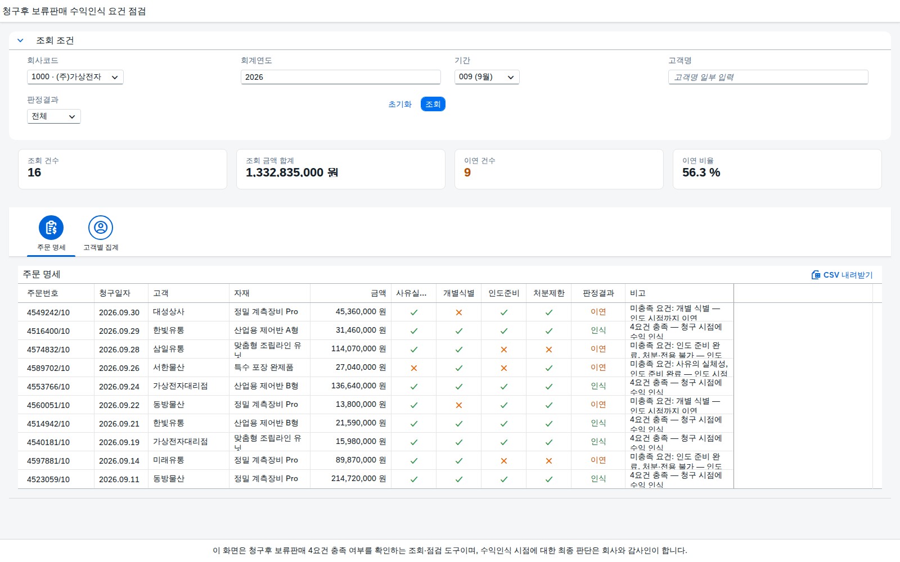This screenshot has width=900, height=562.
Task: Click the 판정결과 column header
Action: point(598,293)
